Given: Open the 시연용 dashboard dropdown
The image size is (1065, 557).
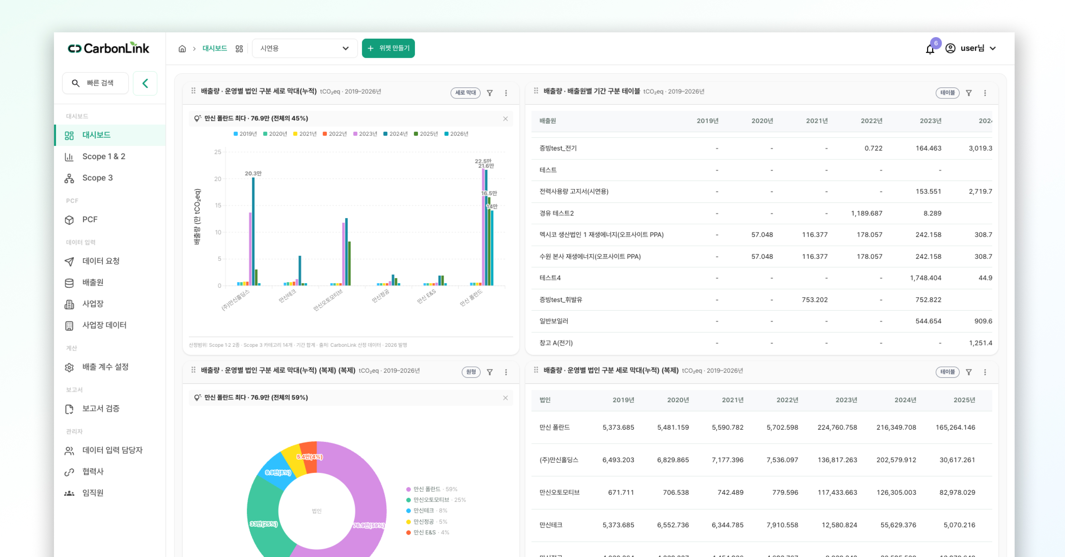Looking at the screenshot, I should (305, 49).
